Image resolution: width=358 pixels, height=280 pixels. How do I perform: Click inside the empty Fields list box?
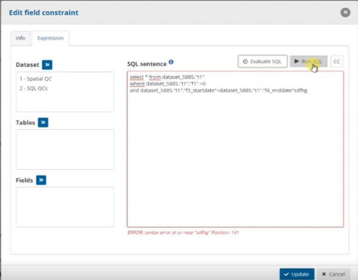tap(65, 207)
